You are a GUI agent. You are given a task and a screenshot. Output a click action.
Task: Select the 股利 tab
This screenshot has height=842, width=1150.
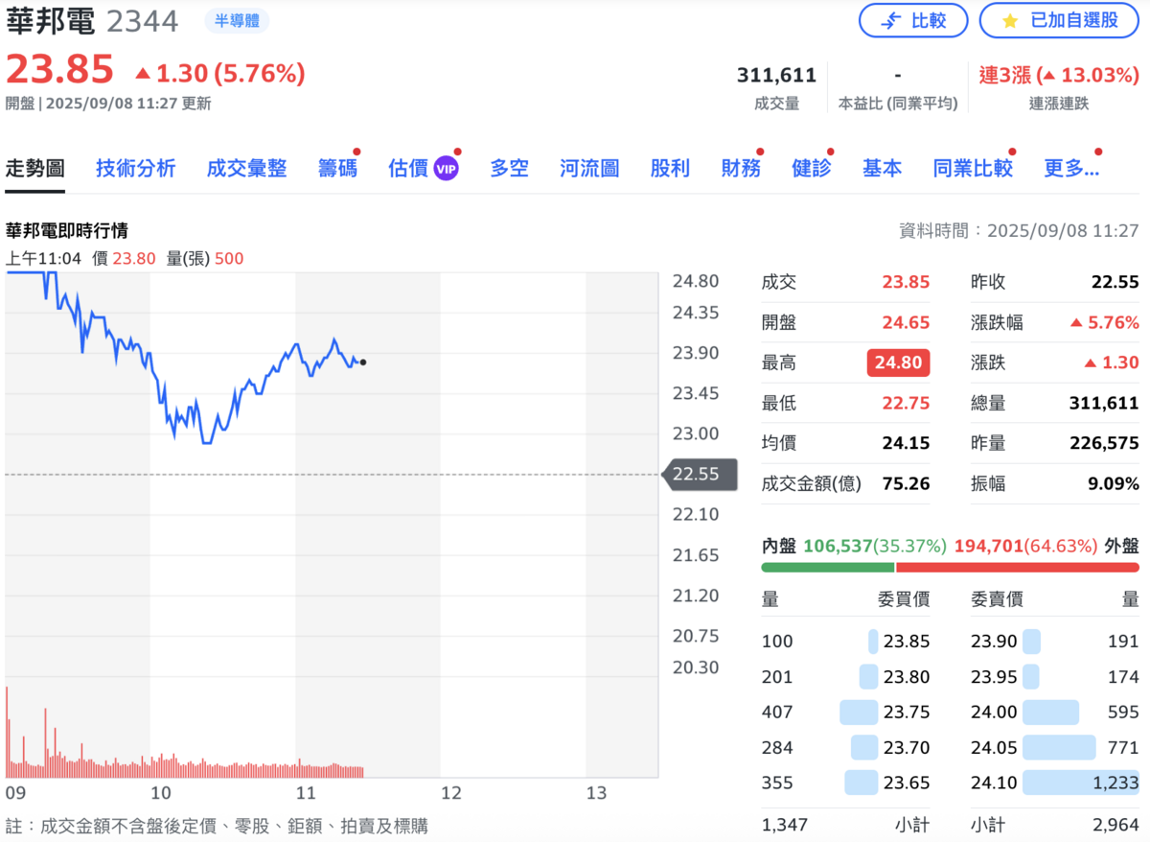(x=670, y=169)
